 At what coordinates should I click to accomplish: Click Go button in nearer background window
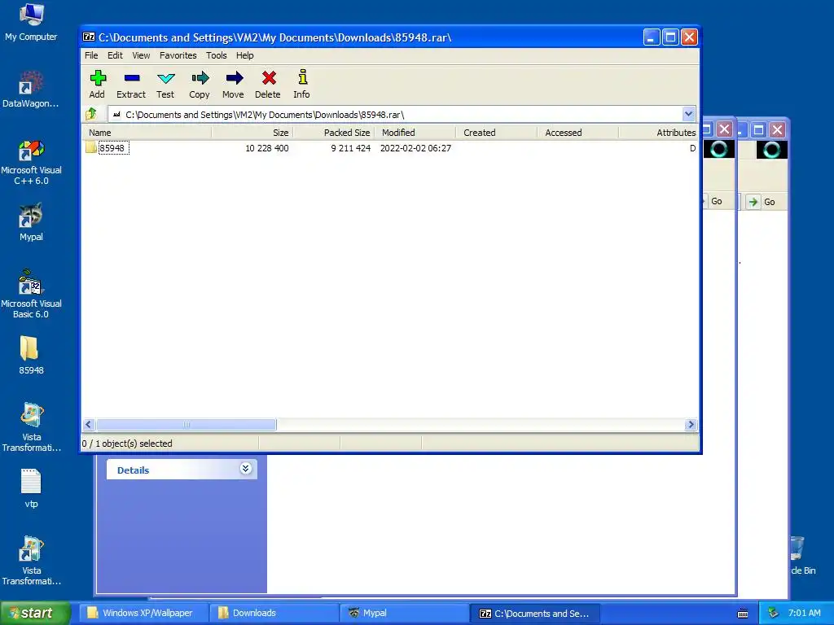click(716, 201)
